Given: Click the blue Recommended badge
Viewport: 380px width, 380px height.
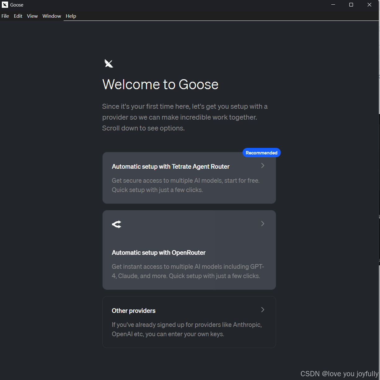Looking at the screenshot, I should pyautogui.click(x=261, y=153).
